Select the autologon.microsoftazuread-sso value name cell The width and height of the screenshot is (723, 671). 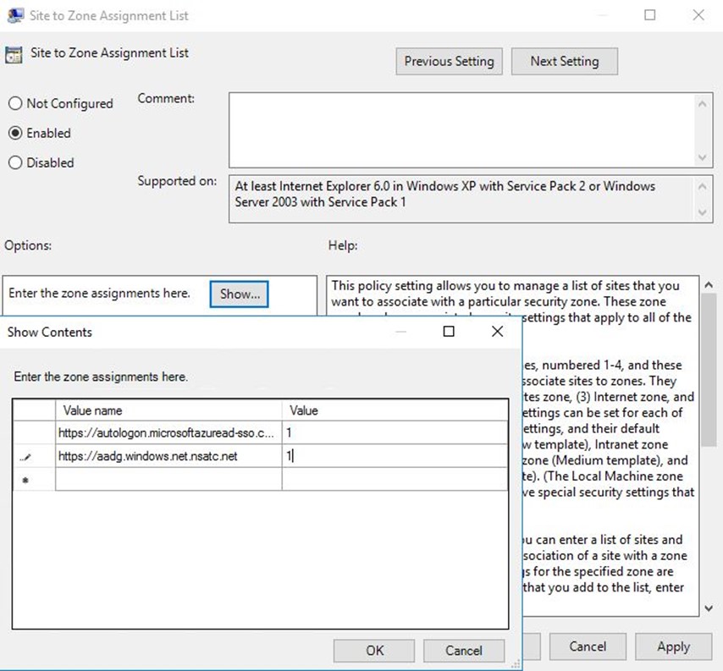click(167, 432)
